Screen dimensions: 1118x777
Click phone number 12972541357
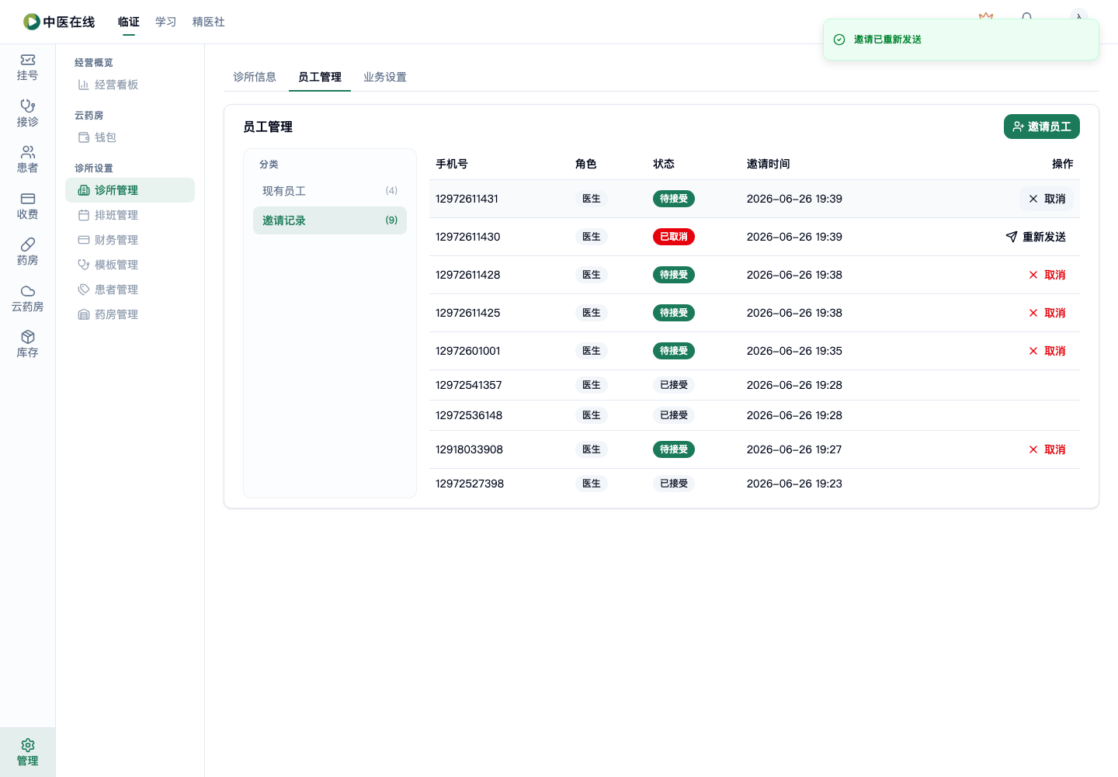tap(469, 385)
